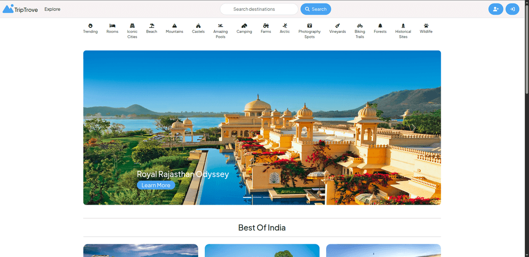Select the Trending fire icon category
The width and height of the screenshot is (529, 257).
pyautogui.click(x=90, y=28)
